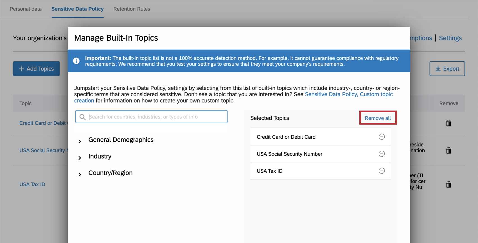This screenshot has height=243, width=478.
Task: Click Remove all selected topics
Action: tap(378, 118)
